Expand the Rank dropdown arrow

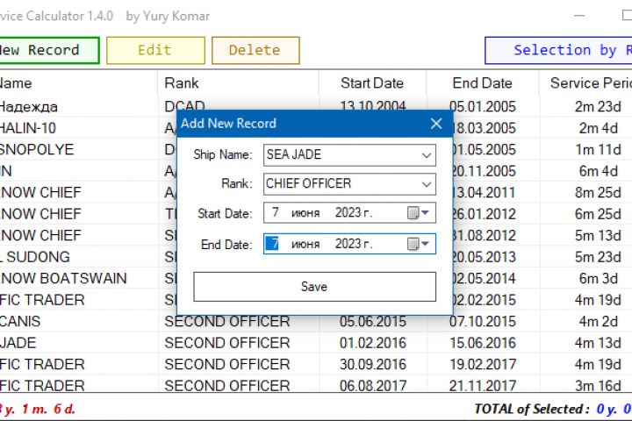(427, 184)
